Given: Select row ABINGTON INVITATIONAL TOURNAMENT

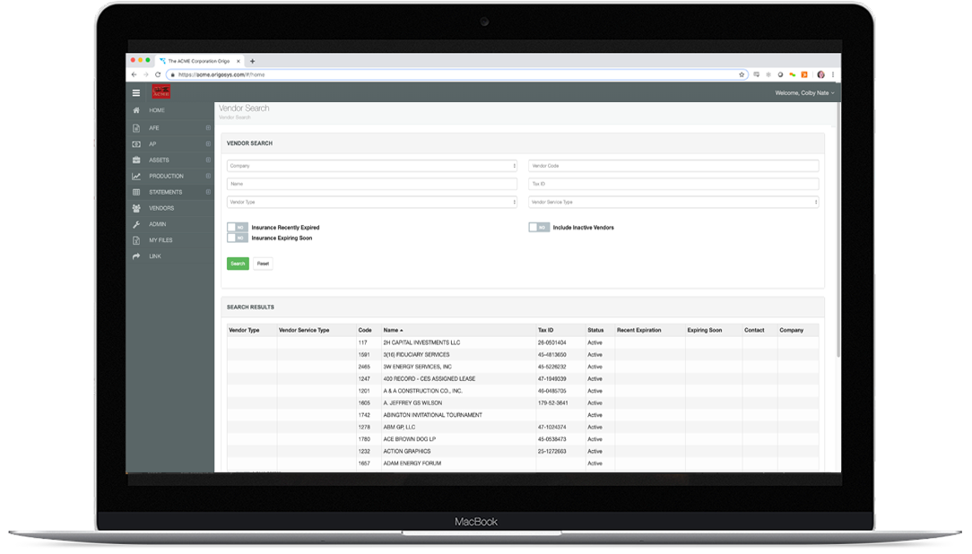Looking at the screenshot, I should [x=523, y=415].
